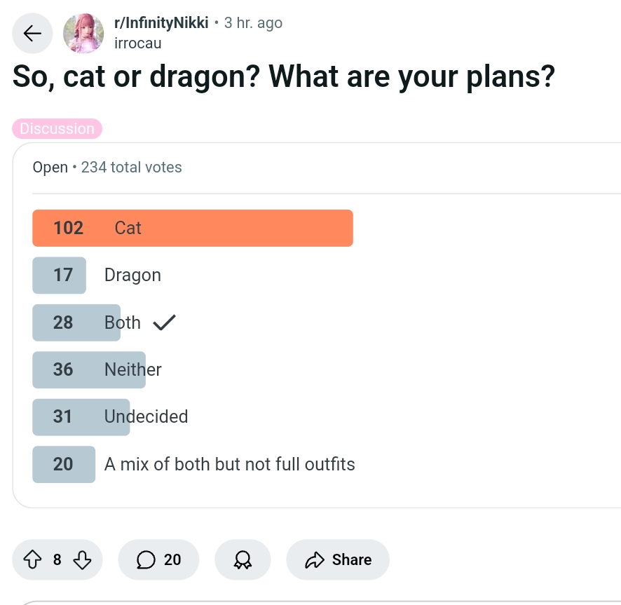The height and width of the screenshot is (605, 621).
Task: Give an award to this post
Action: pos(243,559)
